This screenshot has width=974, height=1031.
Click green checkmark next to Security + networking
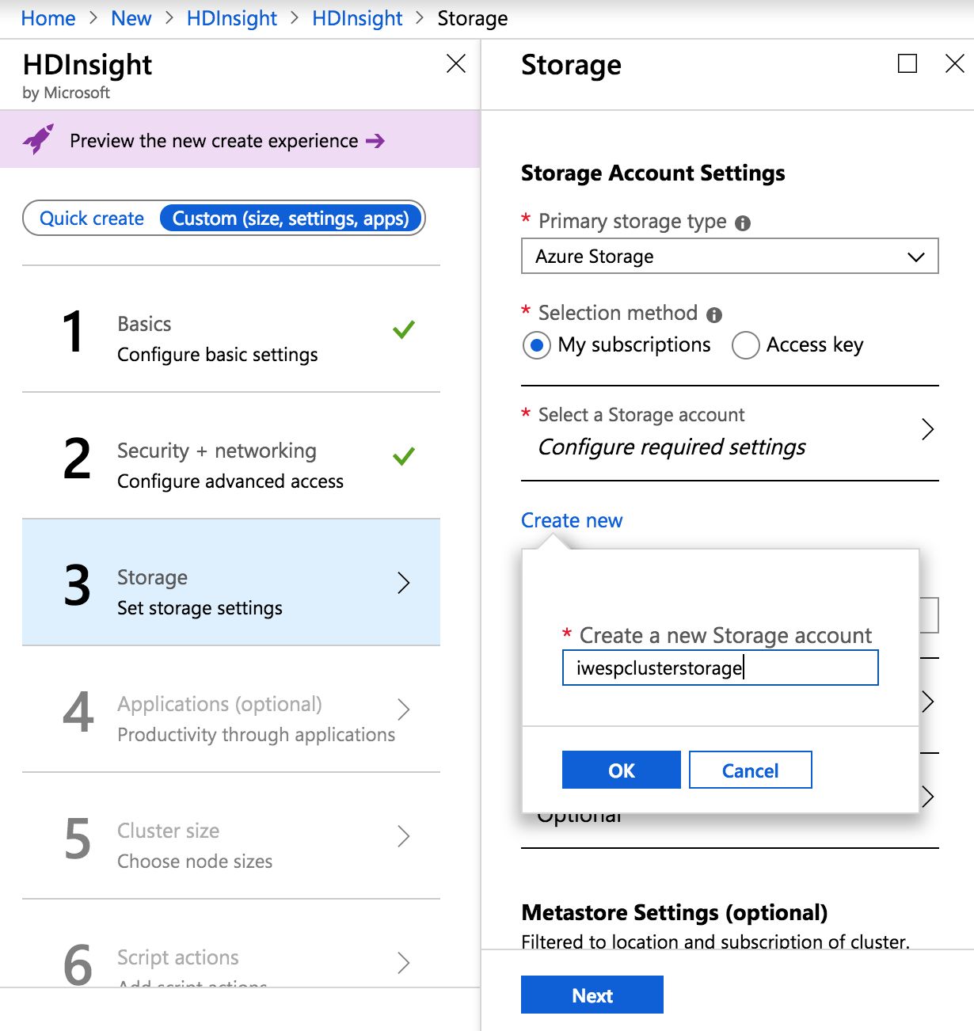pyautogui.click(x=404, y=455)
